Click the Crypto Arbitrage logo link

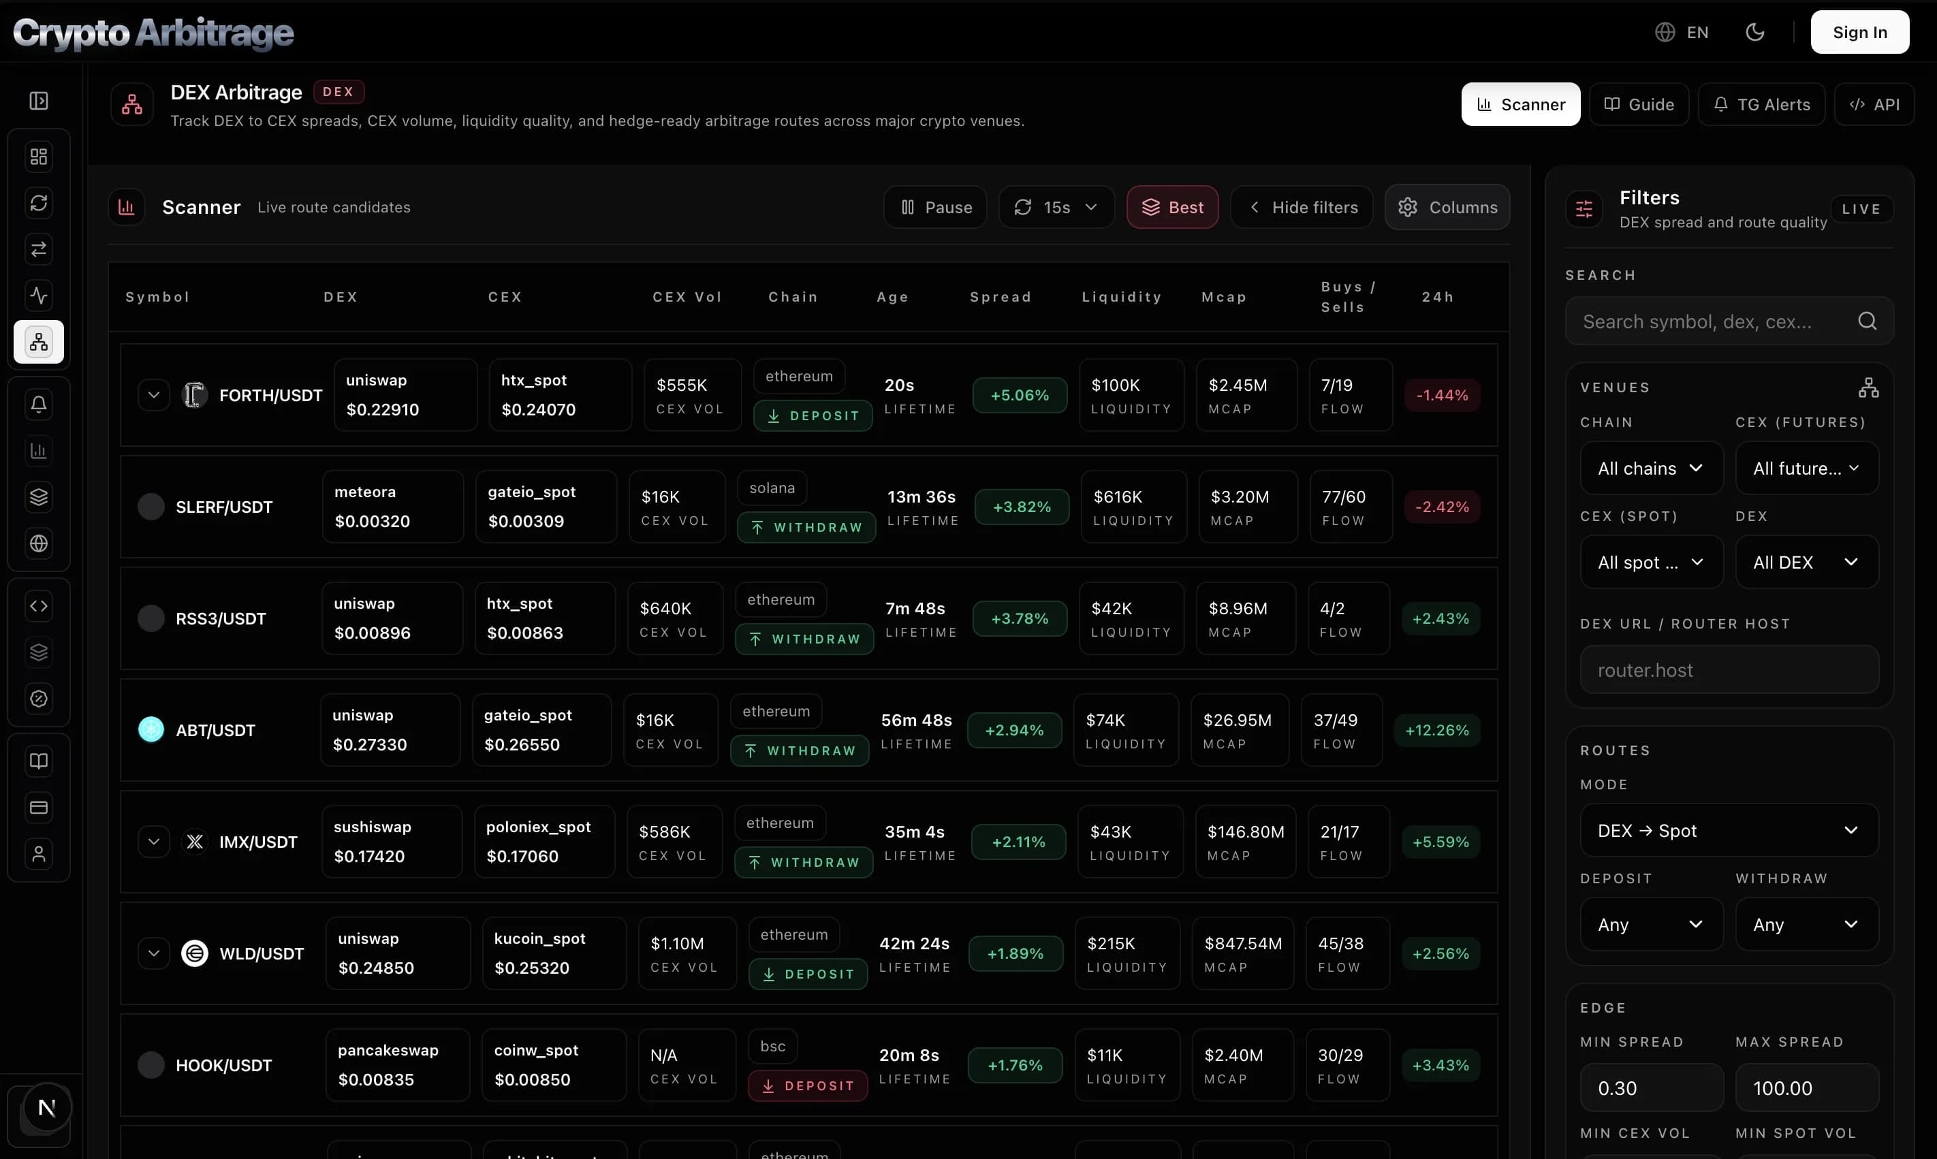click(153, 33)
